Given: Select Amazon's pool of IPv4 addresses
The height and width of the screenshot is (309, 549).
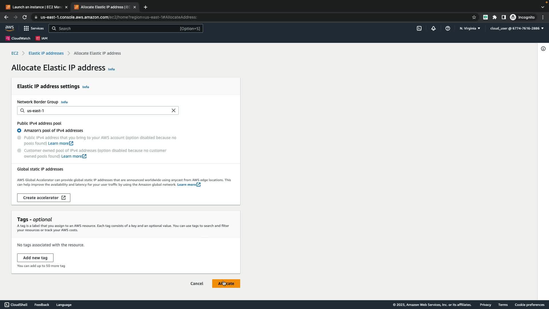Looking at the screenshot, I should click(x=19, y=130).
